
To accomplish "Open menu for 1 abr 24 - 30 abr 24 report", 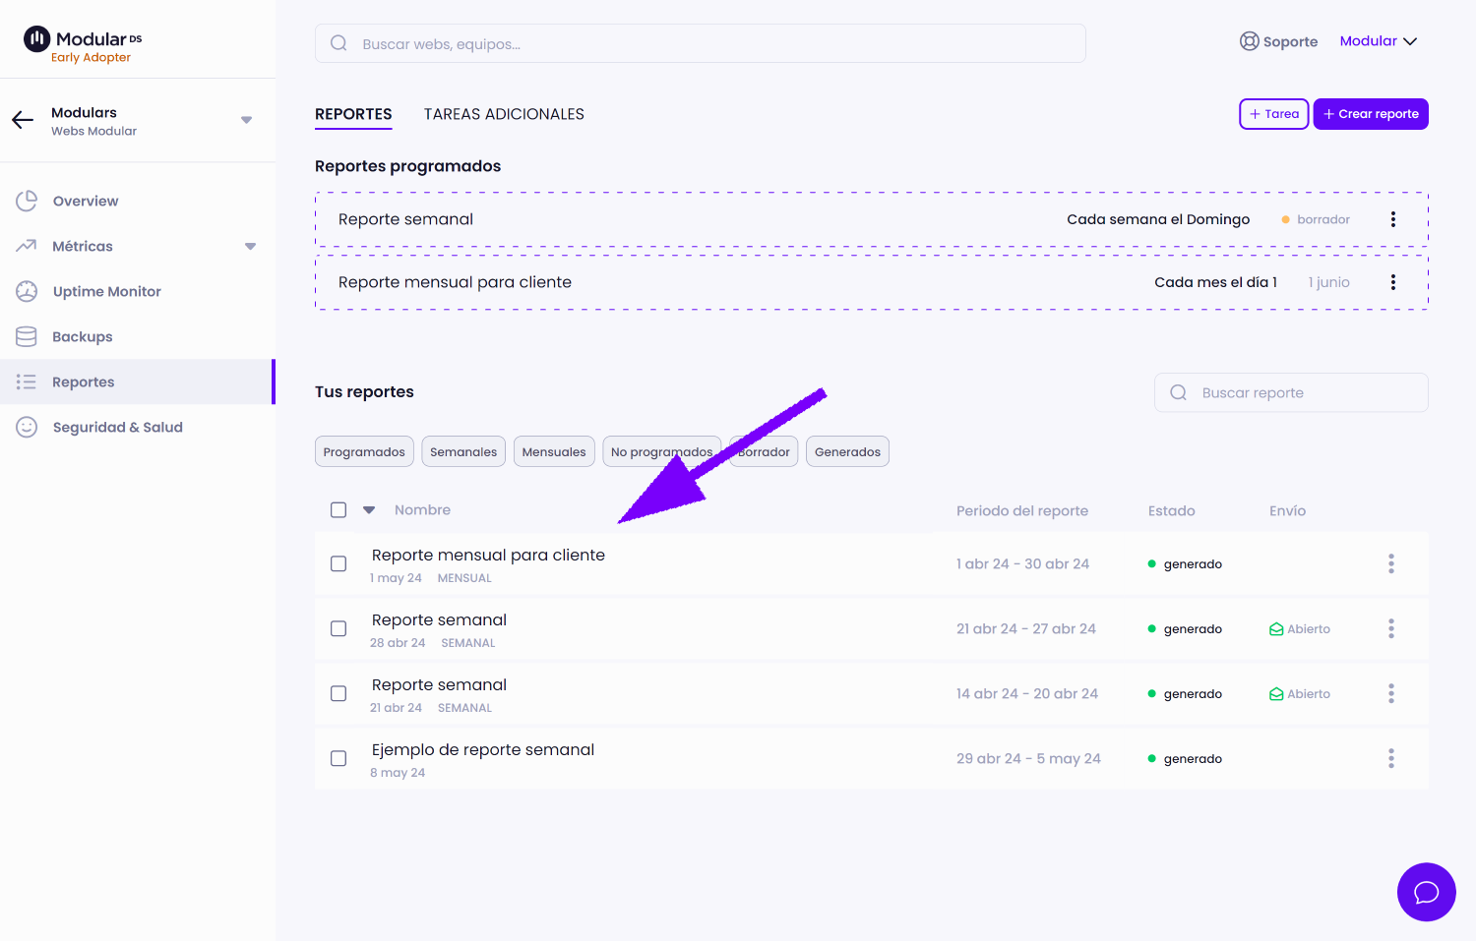I will point(1391,563).
